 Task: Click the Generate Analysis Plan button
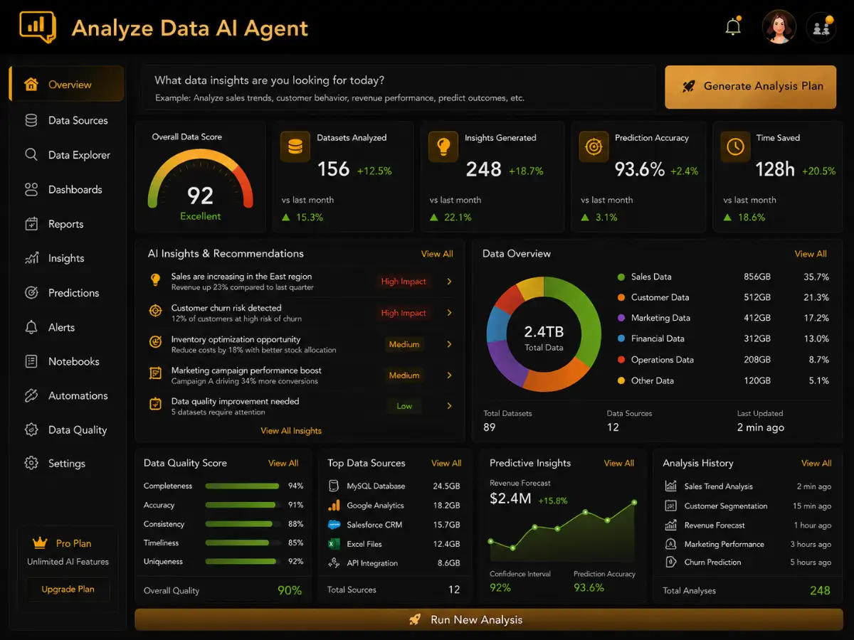[751, 87]
